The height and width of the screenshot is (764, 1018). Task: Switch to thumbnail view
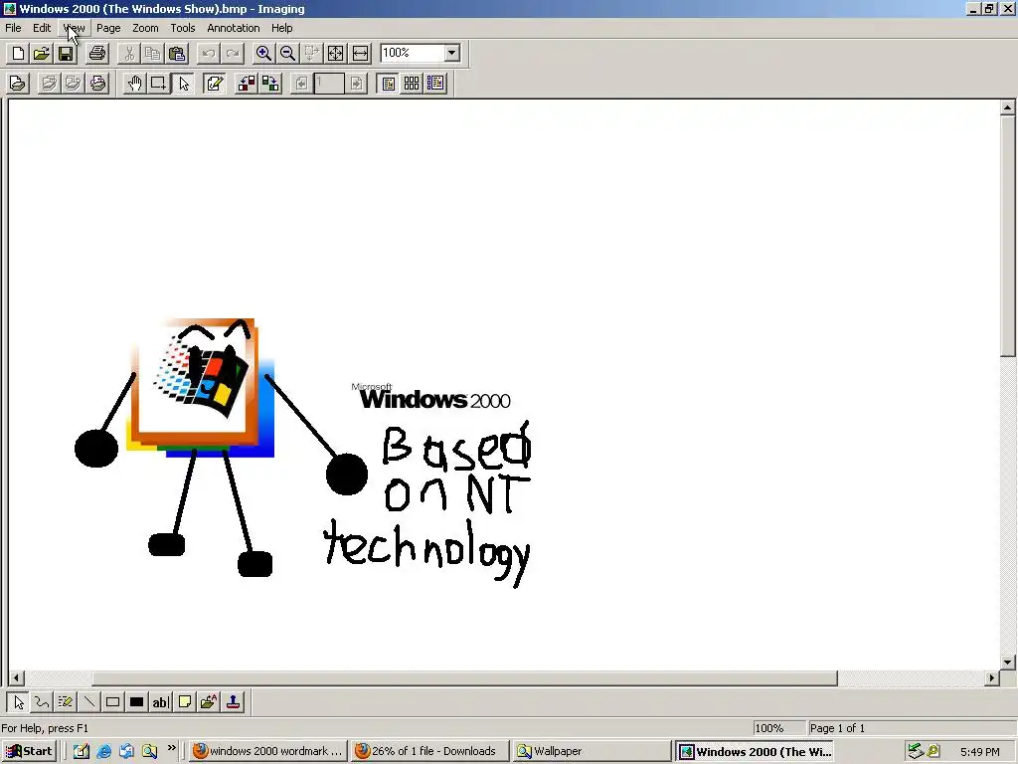pyautogui.click(x=412, y=84)
